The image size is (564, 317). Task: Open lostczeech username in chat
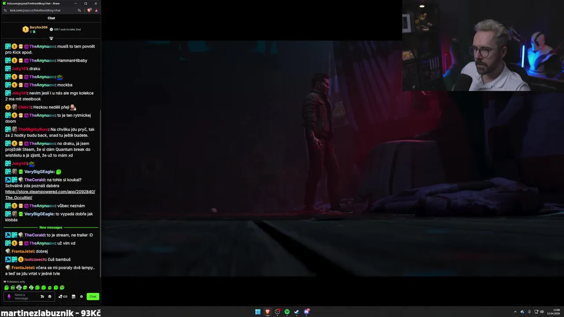click(x=35, y=260)
